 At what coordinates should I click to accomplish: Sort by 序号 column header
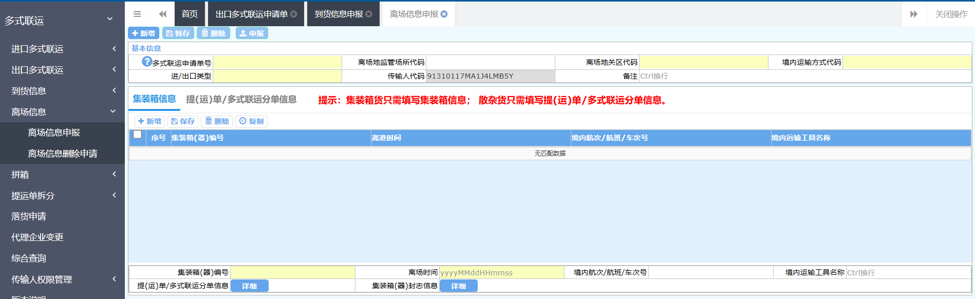(x=158, y=138)
